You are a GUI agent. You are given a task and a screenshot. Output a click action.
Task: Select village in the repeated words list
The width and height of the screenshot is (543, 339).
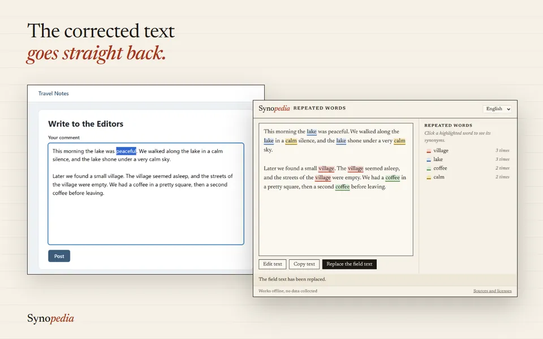[441, 150]
